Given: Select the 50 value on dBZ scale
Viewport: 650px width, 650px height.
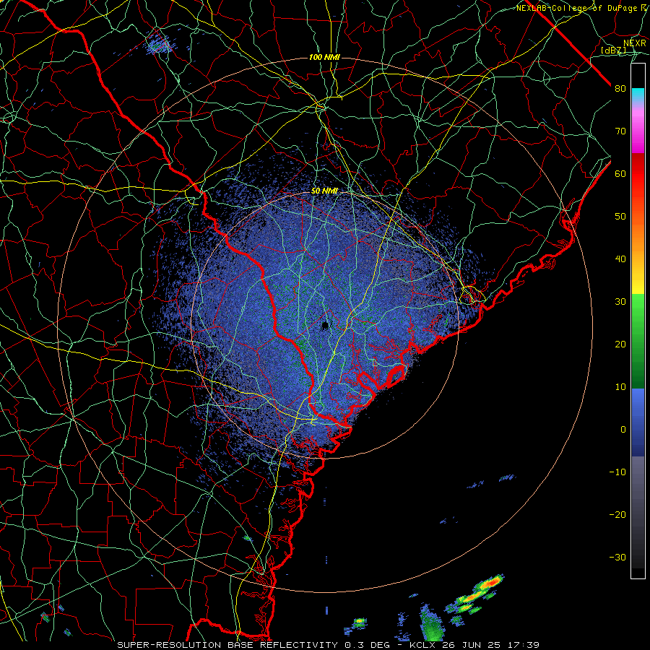Looking at the screenshot, I should pyautogui.click(x=620, y=217).
